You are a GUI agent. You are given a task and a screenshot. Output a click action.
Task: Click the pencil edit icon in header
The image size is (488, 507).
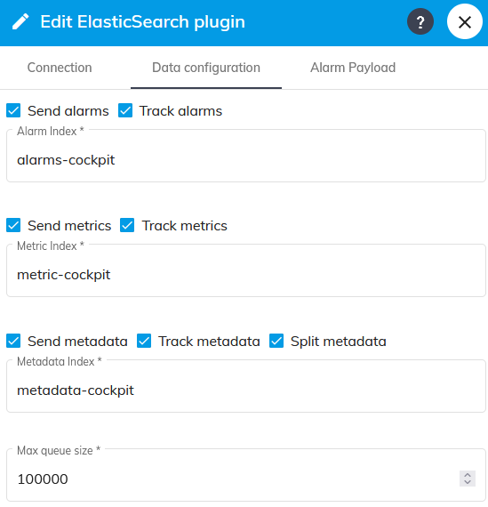click(20, 21)
